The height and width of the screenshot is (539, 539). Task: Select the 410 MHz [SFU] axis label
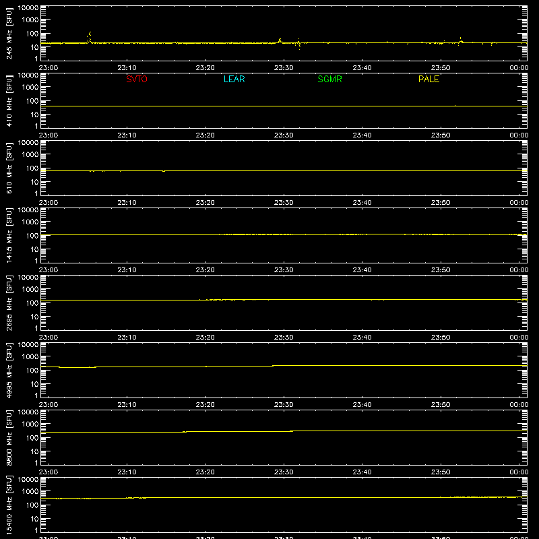(x=9, y=100)
